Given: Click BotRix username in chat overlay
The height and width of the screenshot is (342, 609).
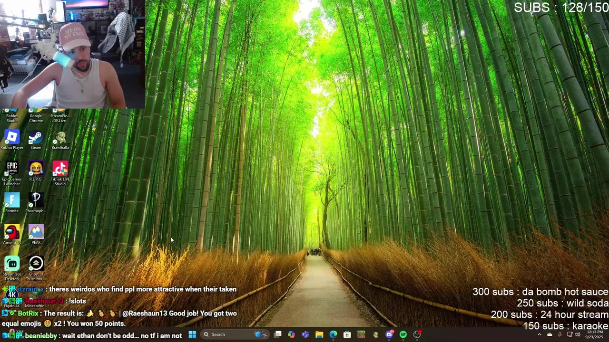Looking at the screenshot, I should coord(28,313).
